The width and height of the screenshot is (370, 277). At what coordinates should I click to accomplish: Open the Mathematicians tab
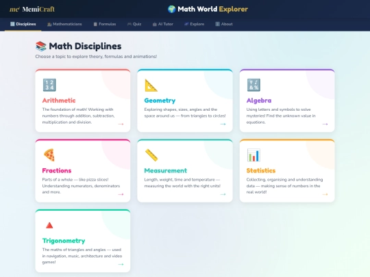[x=64, y=24]
